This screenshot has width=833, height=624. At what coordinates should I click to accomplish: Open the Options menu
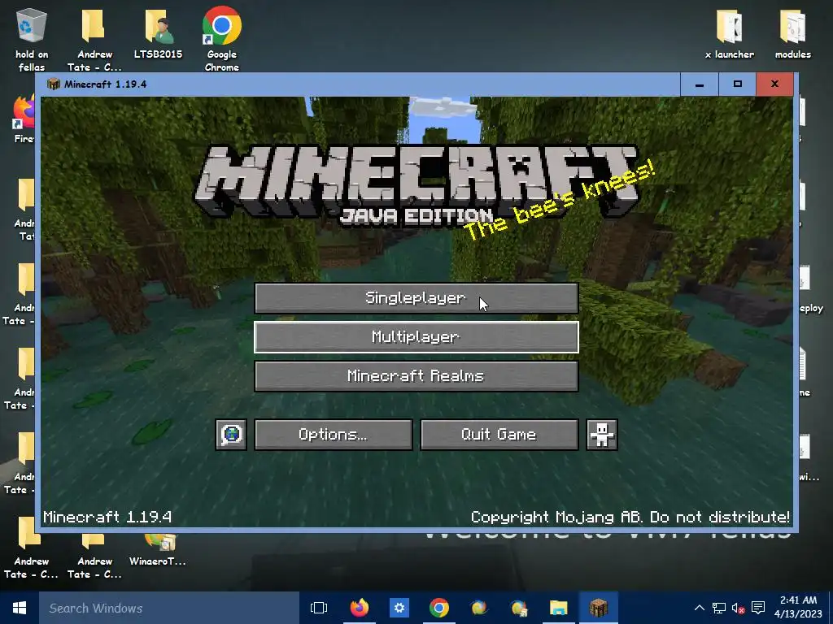(333, 435)
